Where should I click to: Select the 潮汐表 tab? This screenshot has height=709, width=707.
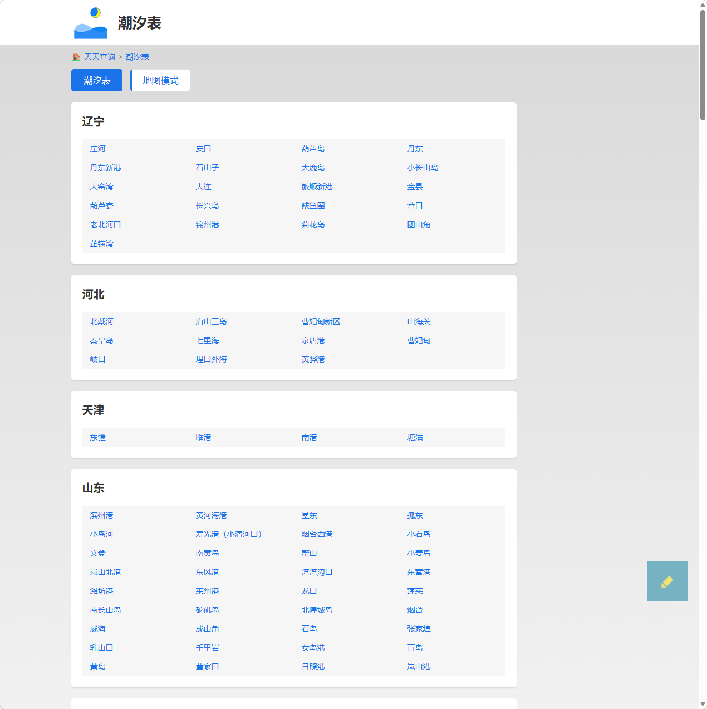click(x=97, y=80)
